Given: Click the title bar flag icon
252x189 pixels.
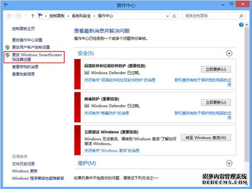Looking at the screenshot, I should 6,5.
